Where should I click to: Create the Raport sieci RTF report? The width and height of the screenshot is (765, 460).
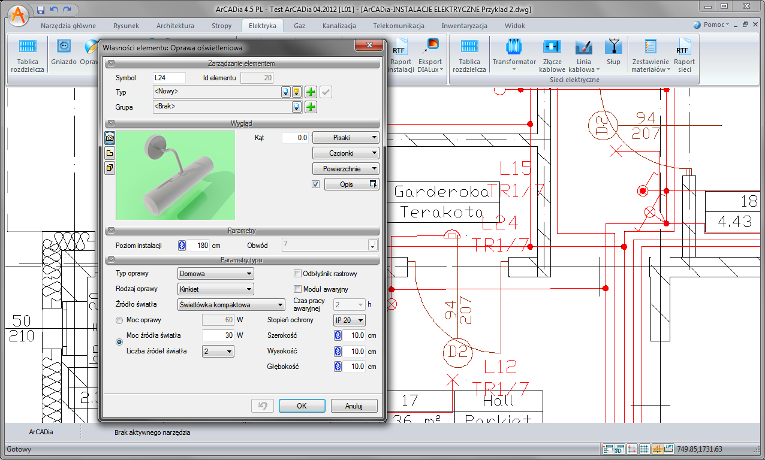point(683,55)
